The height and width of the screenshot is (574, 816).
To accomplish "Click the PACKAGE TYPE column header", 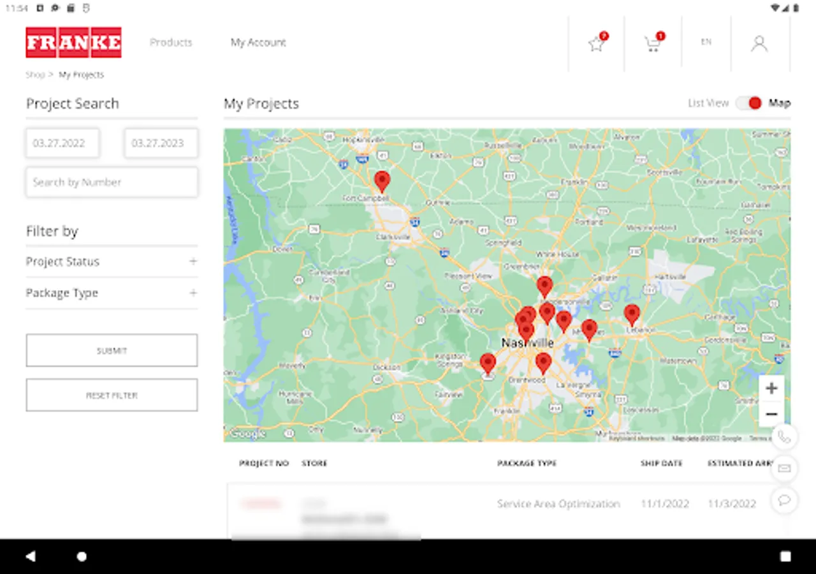I will 527,464.
